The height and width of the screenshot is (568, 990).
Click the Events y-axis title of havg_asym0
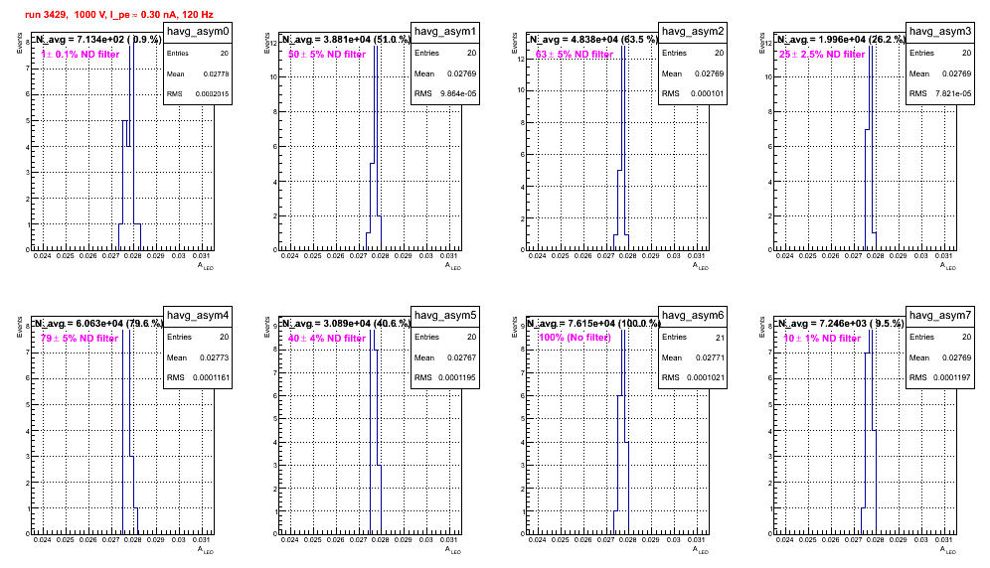20,43
